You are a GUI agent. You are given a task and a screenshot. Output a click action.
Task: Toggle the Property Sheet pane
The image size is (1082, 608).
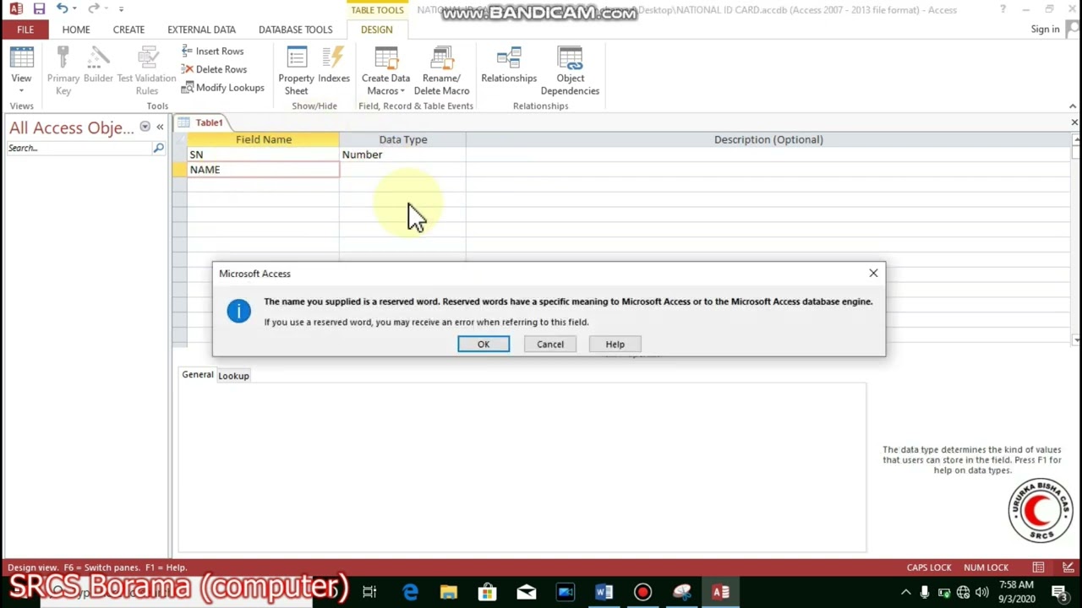coord(296,71)
